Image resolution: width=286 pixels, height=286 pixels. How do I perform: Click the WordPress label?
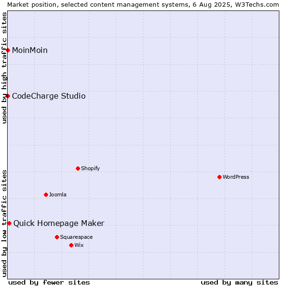(x=235, y=177)
